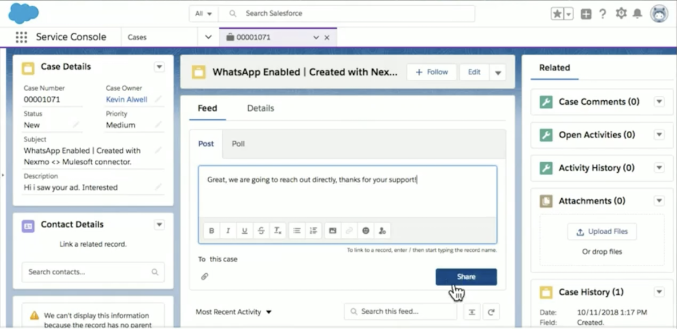Open the favorites list dropdown arrow
Image resolution: width=677 pixels, height=329 pixels.
pyautogui.click(x=569, y=14)
